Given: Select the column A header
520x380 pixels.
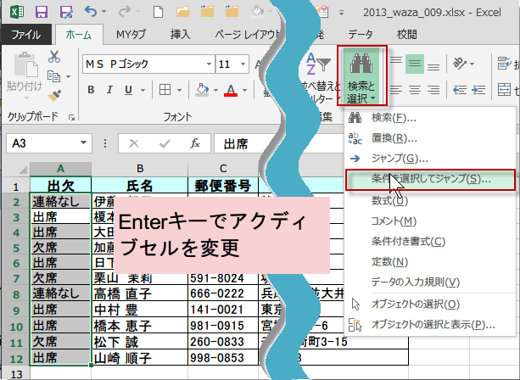Looking at the screenshot, I should pyautogui.click(x=60, y=169).
